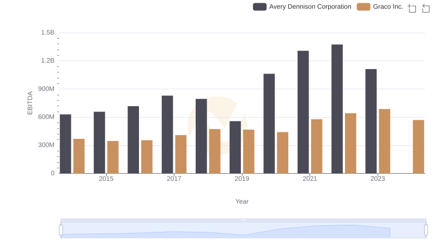
Task: Click the Year axis title
Action: coord(242,201)
